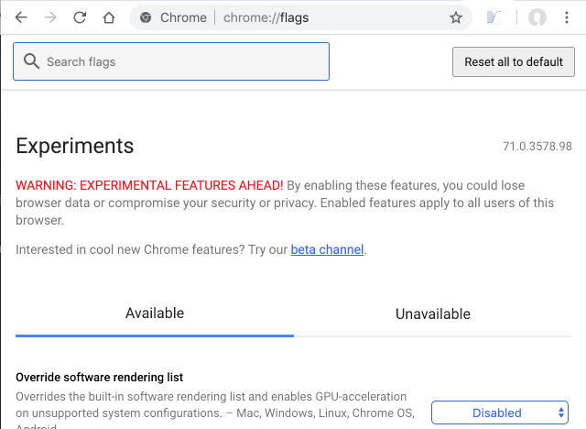Screen dimensions: 586x429
Task: Open the home page
Action: tap(109, 17)
